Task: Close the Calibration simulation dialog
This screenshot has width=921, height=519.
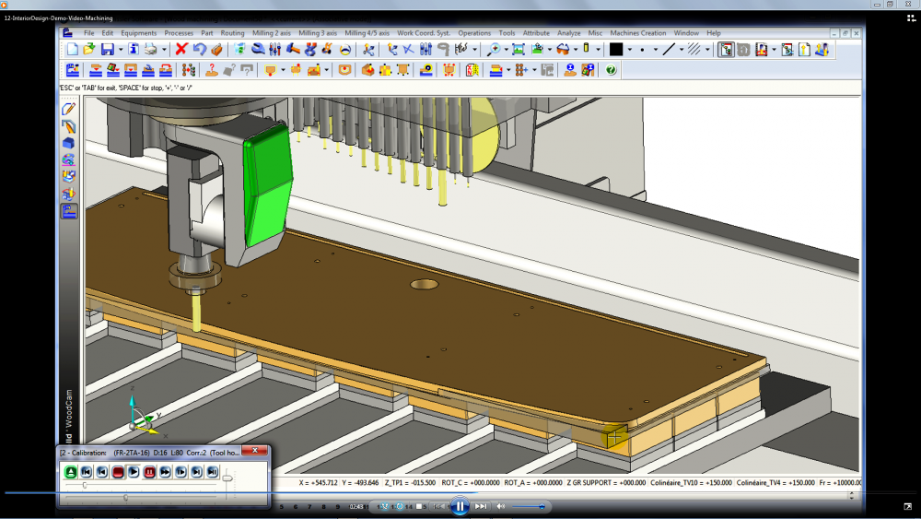Action: (255, 451)
